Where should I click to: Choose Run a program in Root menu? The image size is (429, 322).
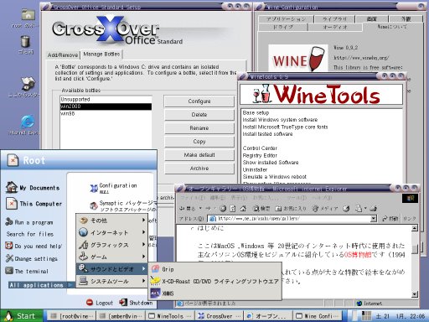coord(29,222)
